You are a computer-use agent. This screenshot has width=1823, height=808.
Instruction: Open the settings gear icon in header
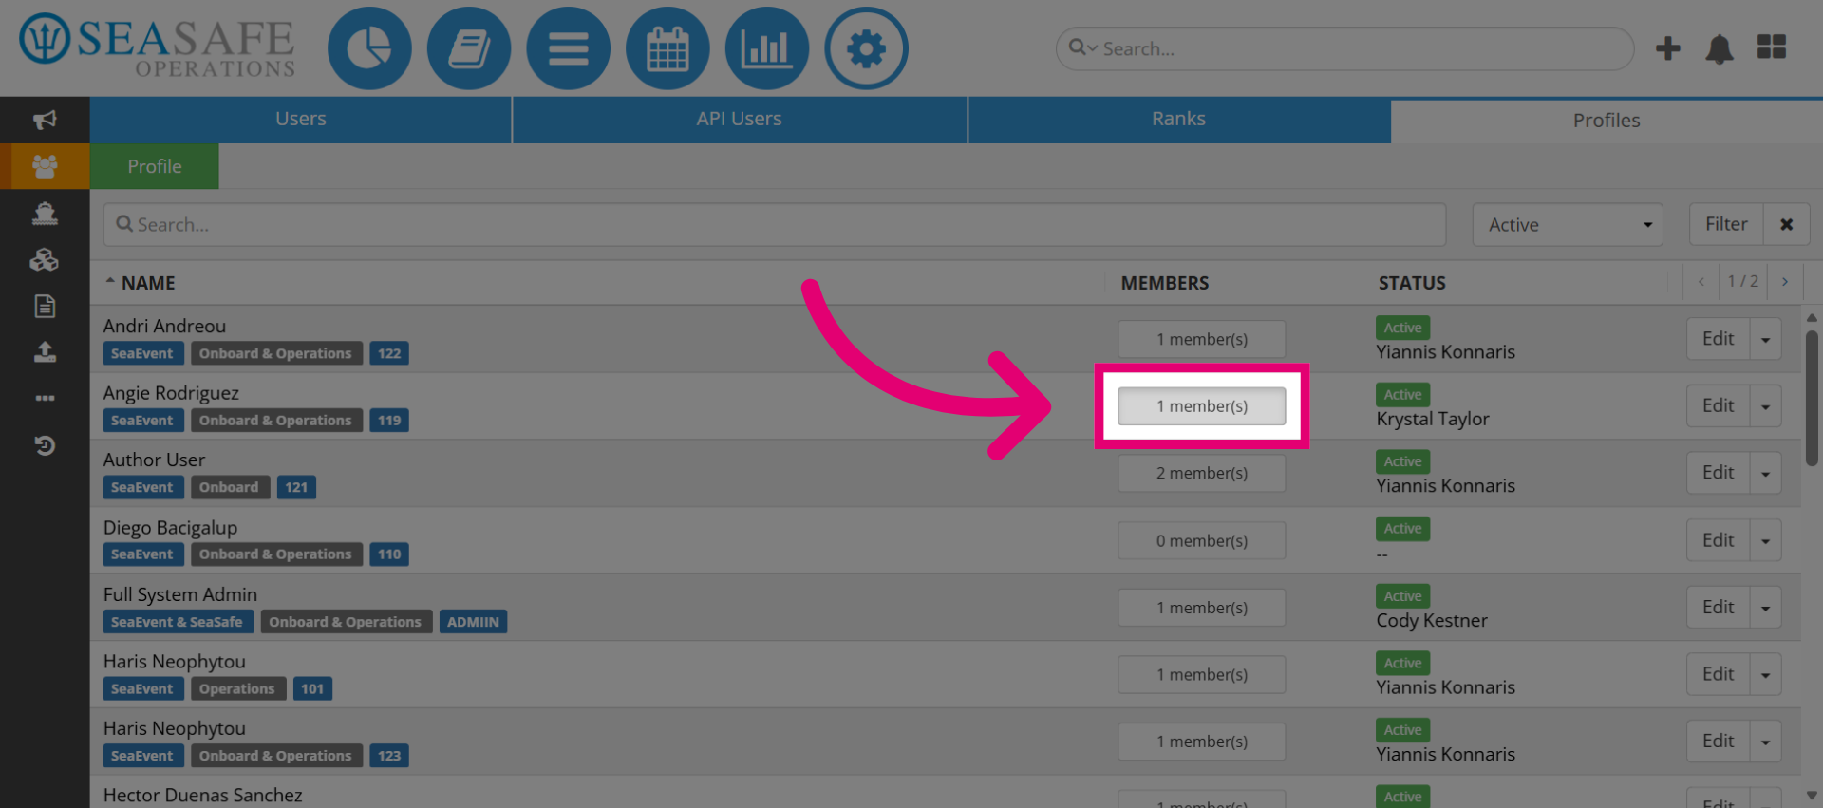(x=866, y=48)
